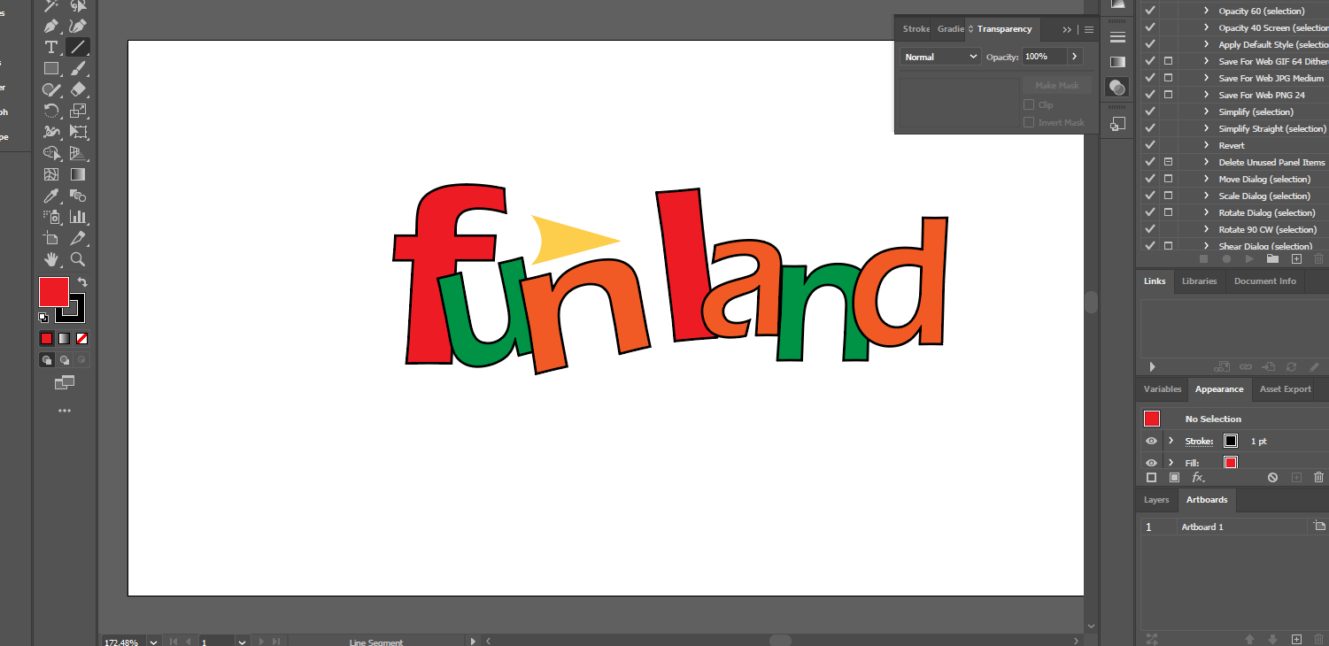Screen dimensions: 1329x646
Task: Toggle checkmark for Revert action
Action: [1150, 145]
